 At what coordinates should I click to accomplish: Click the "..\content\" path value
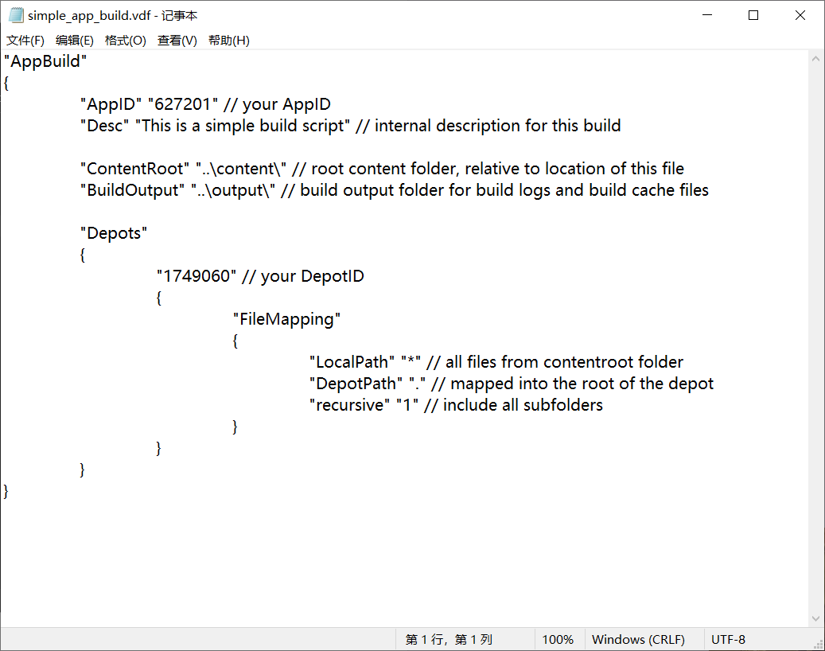(x=241, y=169)
